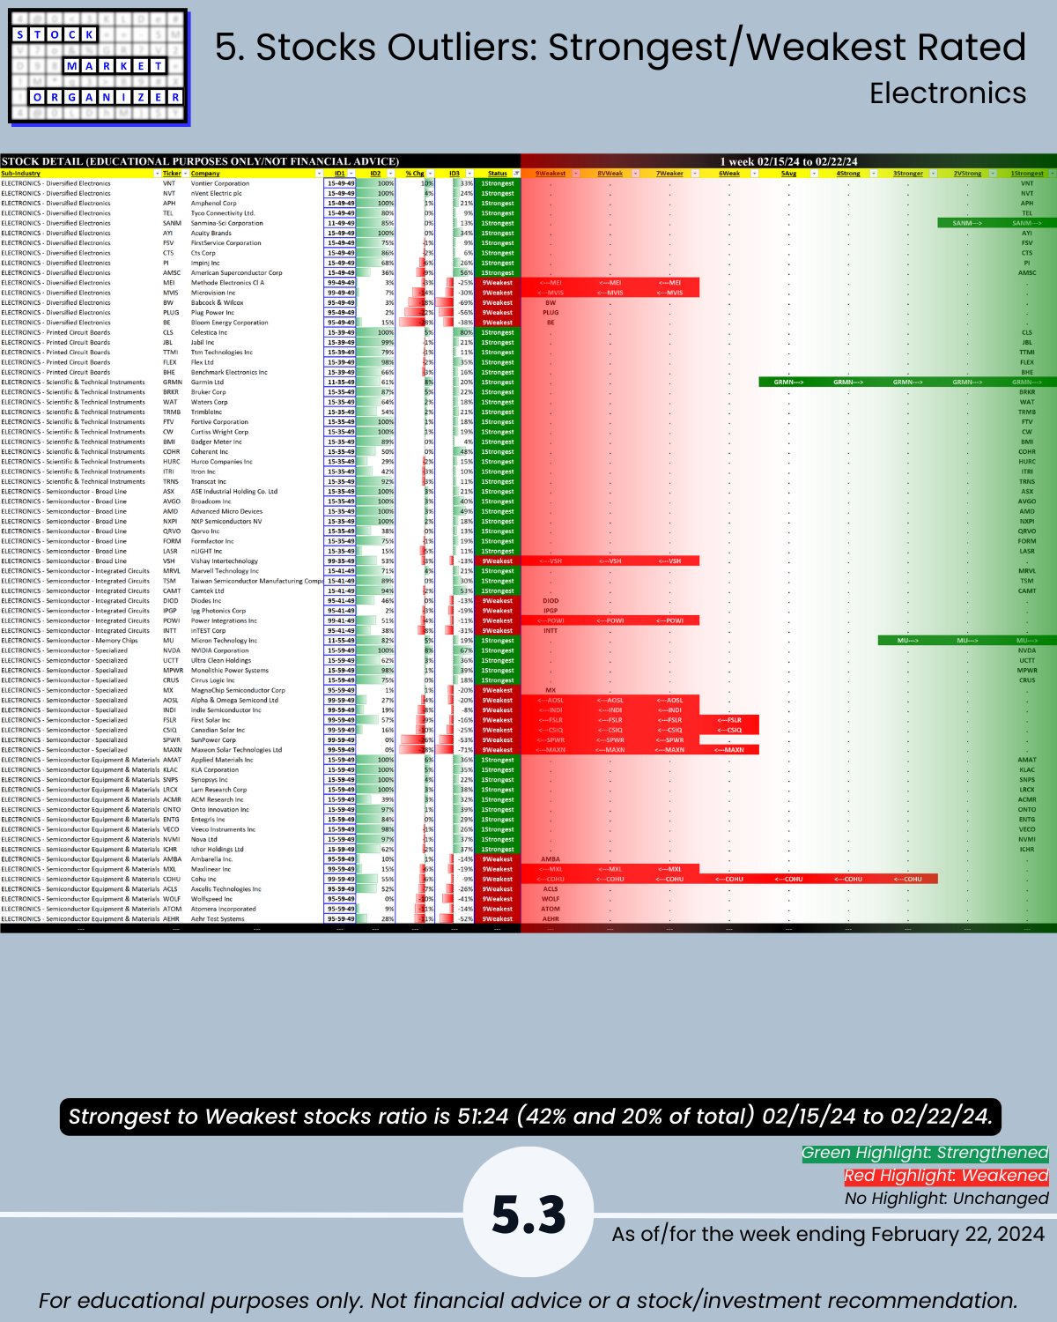Click the Strongest to Weakest ratio banner

[x=530, y=1117]
